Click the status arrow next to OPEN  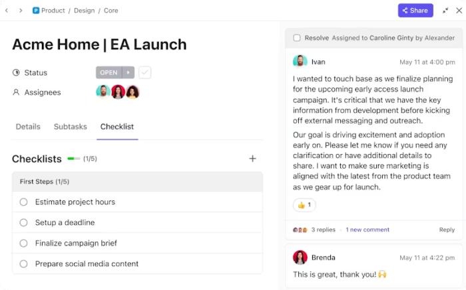[x=128, y=72]
